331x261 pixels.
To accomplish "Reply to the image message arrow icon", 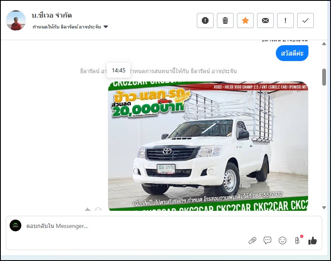I will coord(88,210).
